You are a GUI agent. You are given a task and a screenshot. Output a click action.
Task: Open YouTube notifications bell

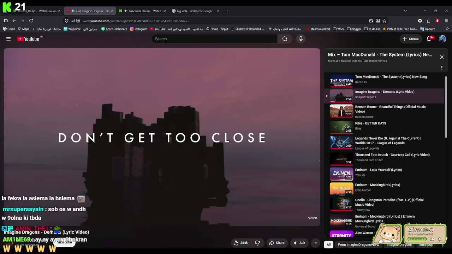pyautogui.click(x=429, y=39)
